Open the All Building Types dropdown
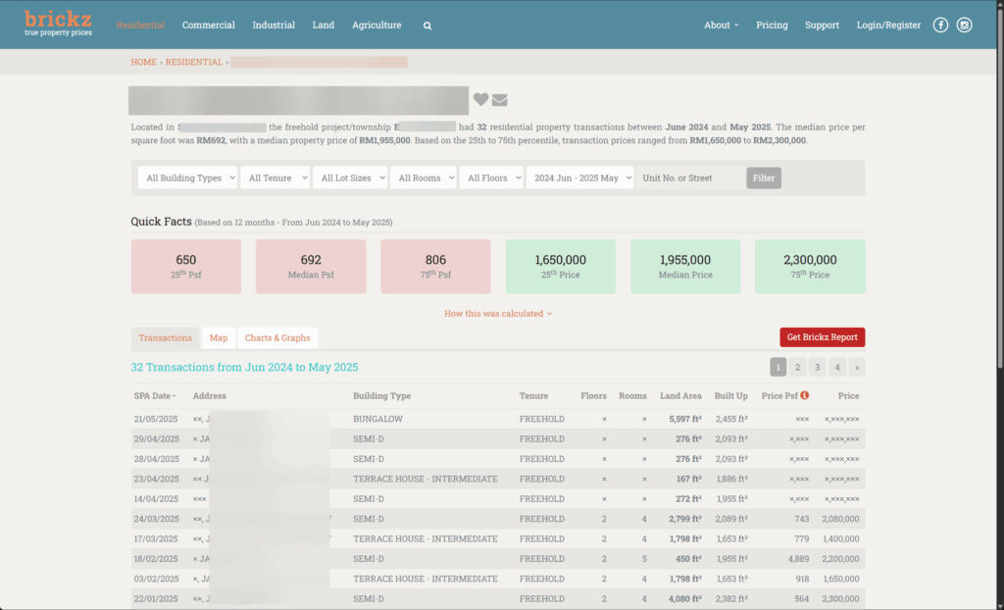Image resolution: width=1004 pixels, height=610 pixels. coord(186,178)
